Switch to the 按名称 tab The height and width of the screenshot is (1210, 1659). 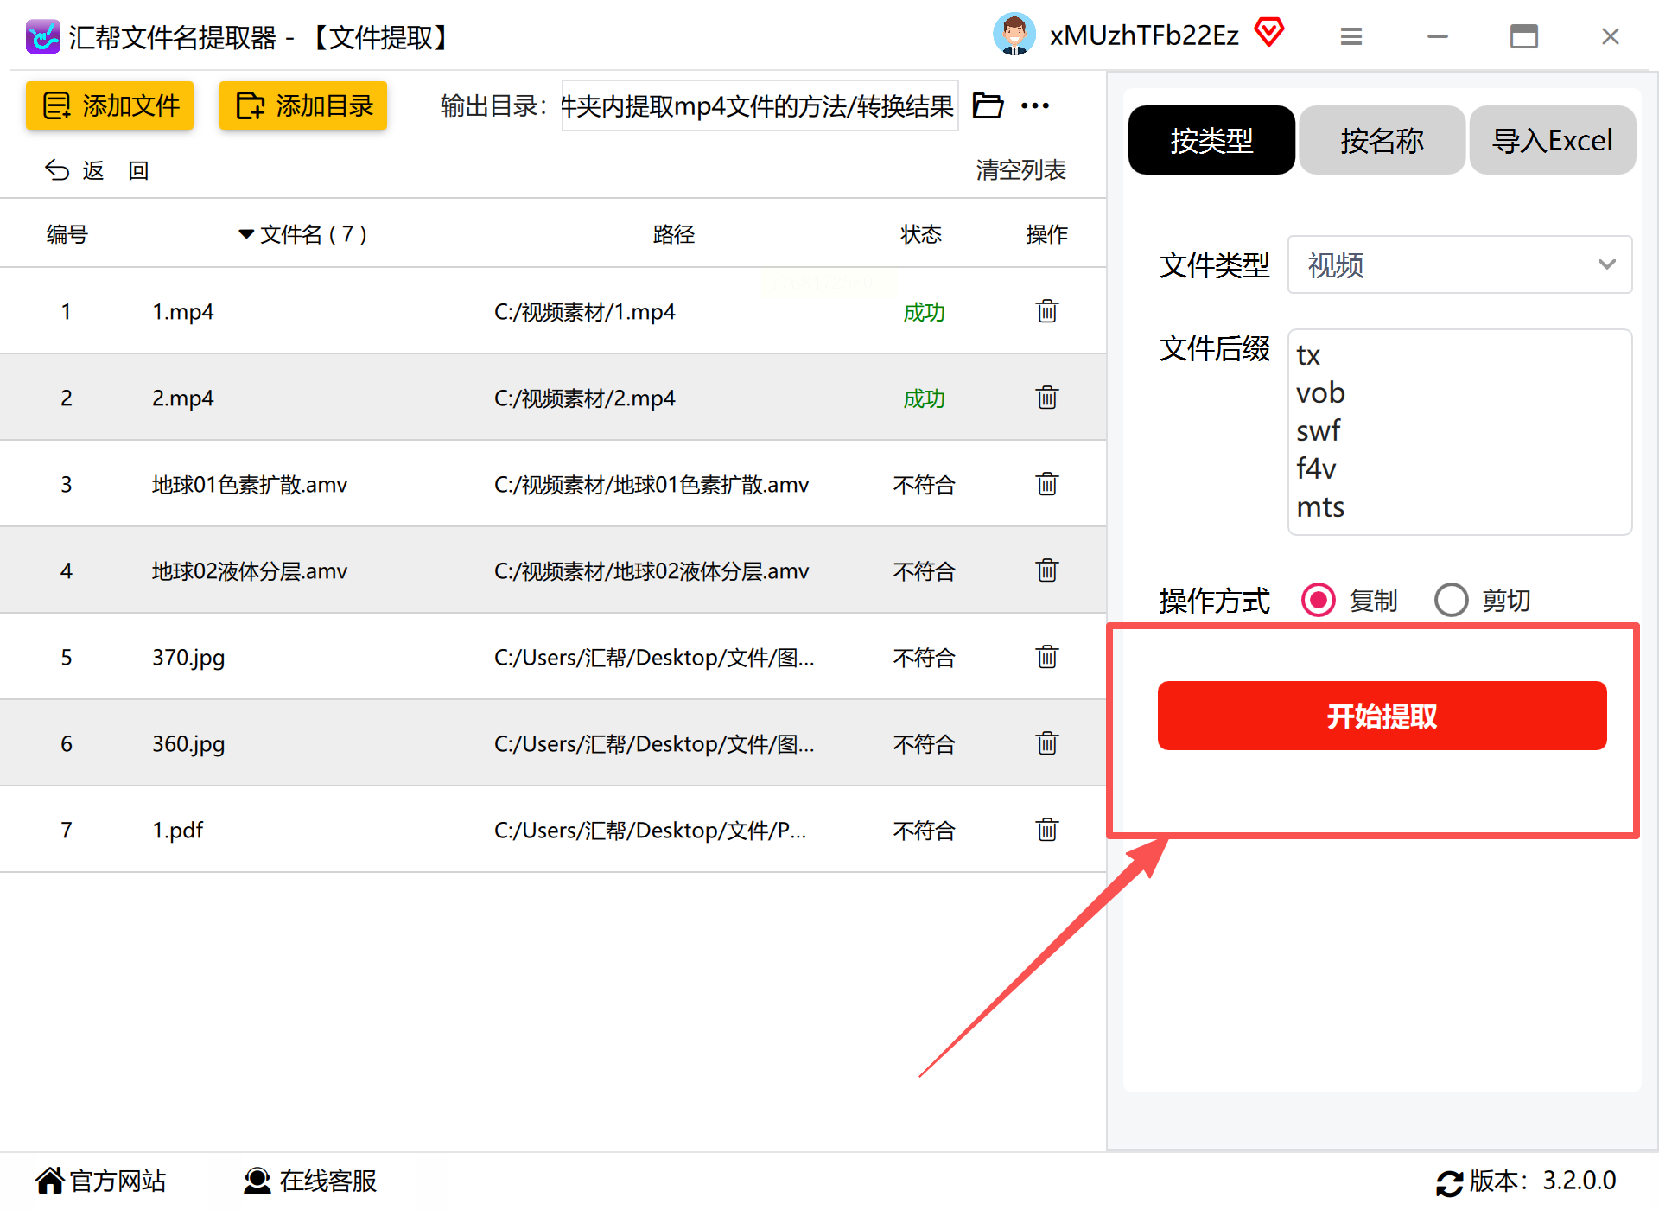tap(1381, 140)
